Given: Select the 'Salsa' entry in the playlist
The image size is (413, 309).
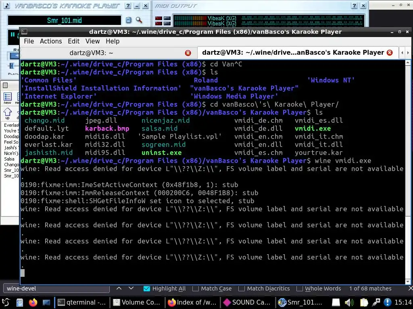Looking at the screenshot, I should coord(9,159).
